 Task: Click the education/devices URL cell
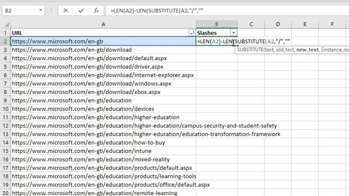pyautogui.click(x=103, y=109)
